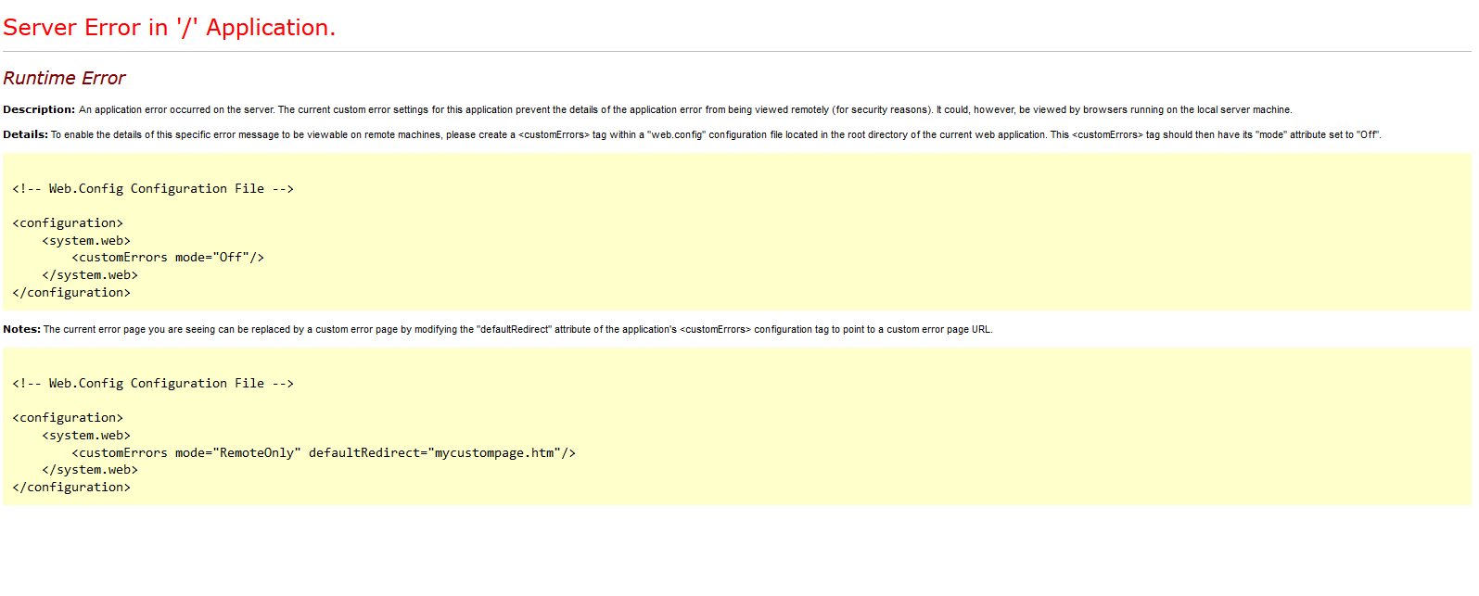This screenshot has height=596, width=1479.
Task: Click closing </configuration> tag in second code block
Action: pyautogui.click(x=71, y=488)
